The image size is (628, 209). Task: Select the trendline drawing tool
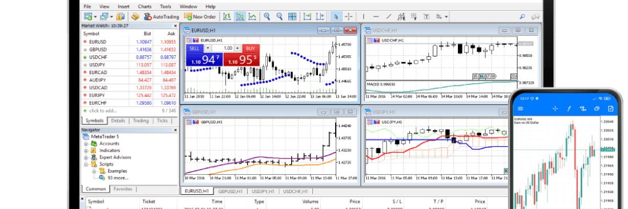point(388,17)
